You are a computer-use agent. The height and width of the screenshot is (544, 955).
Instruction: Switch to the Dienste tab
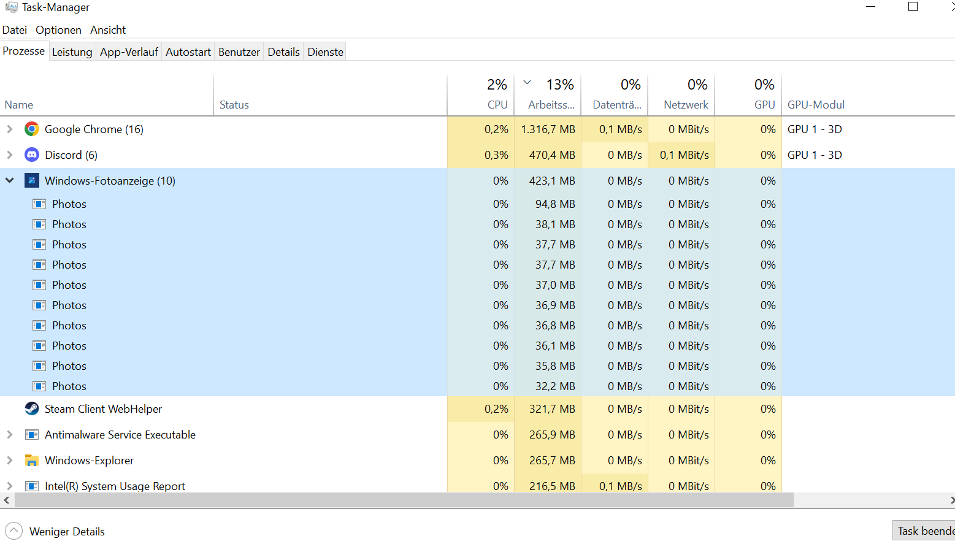point(325,52)
